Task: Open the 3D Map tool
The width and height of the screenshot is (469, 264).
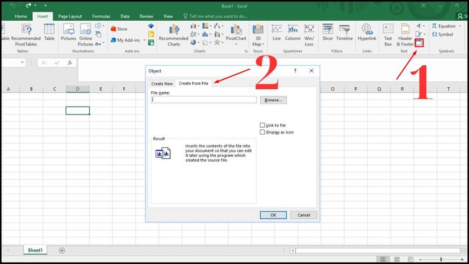Action: 258,36
